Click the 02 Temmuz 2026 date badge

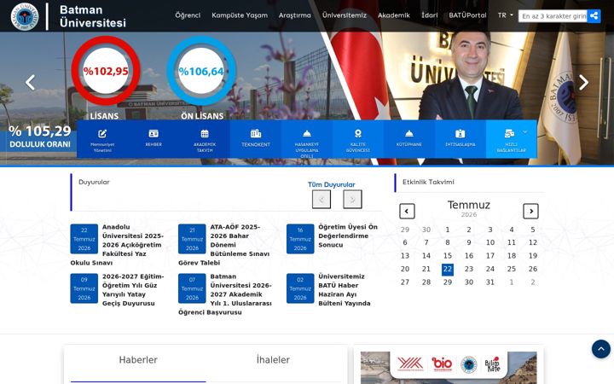(300, 288)
